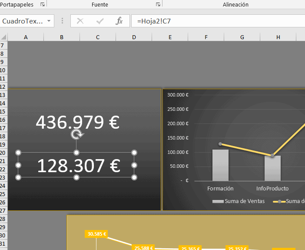Image resolution: width=305 pixels, height=250 pixels.
Task: Click the confirm checkmark formula button
Action: tap(100, 21)
